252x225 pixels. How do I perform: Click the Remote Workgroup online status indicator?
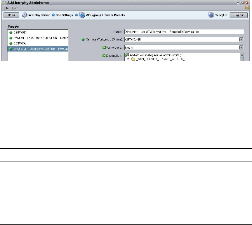coord(83,39)
